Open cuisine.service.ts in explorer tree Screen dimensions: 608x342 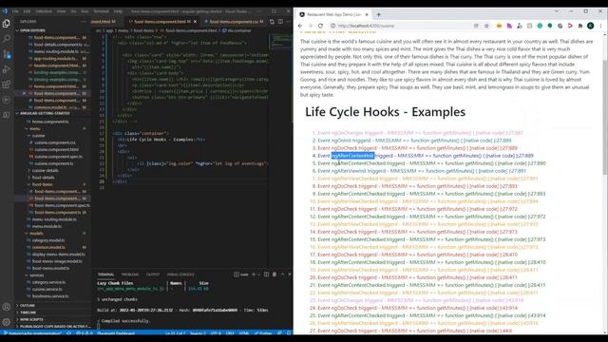pos(47,289)
